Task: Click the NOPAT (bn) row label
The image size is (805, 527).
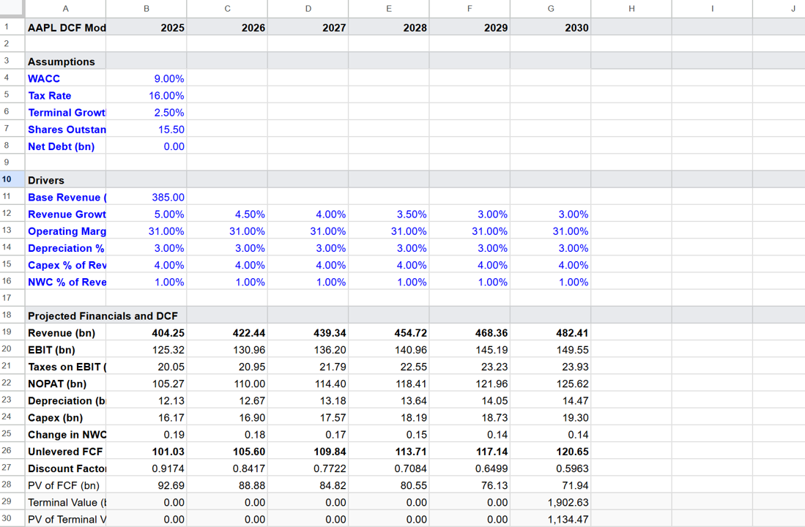Action: click(66, 384)
